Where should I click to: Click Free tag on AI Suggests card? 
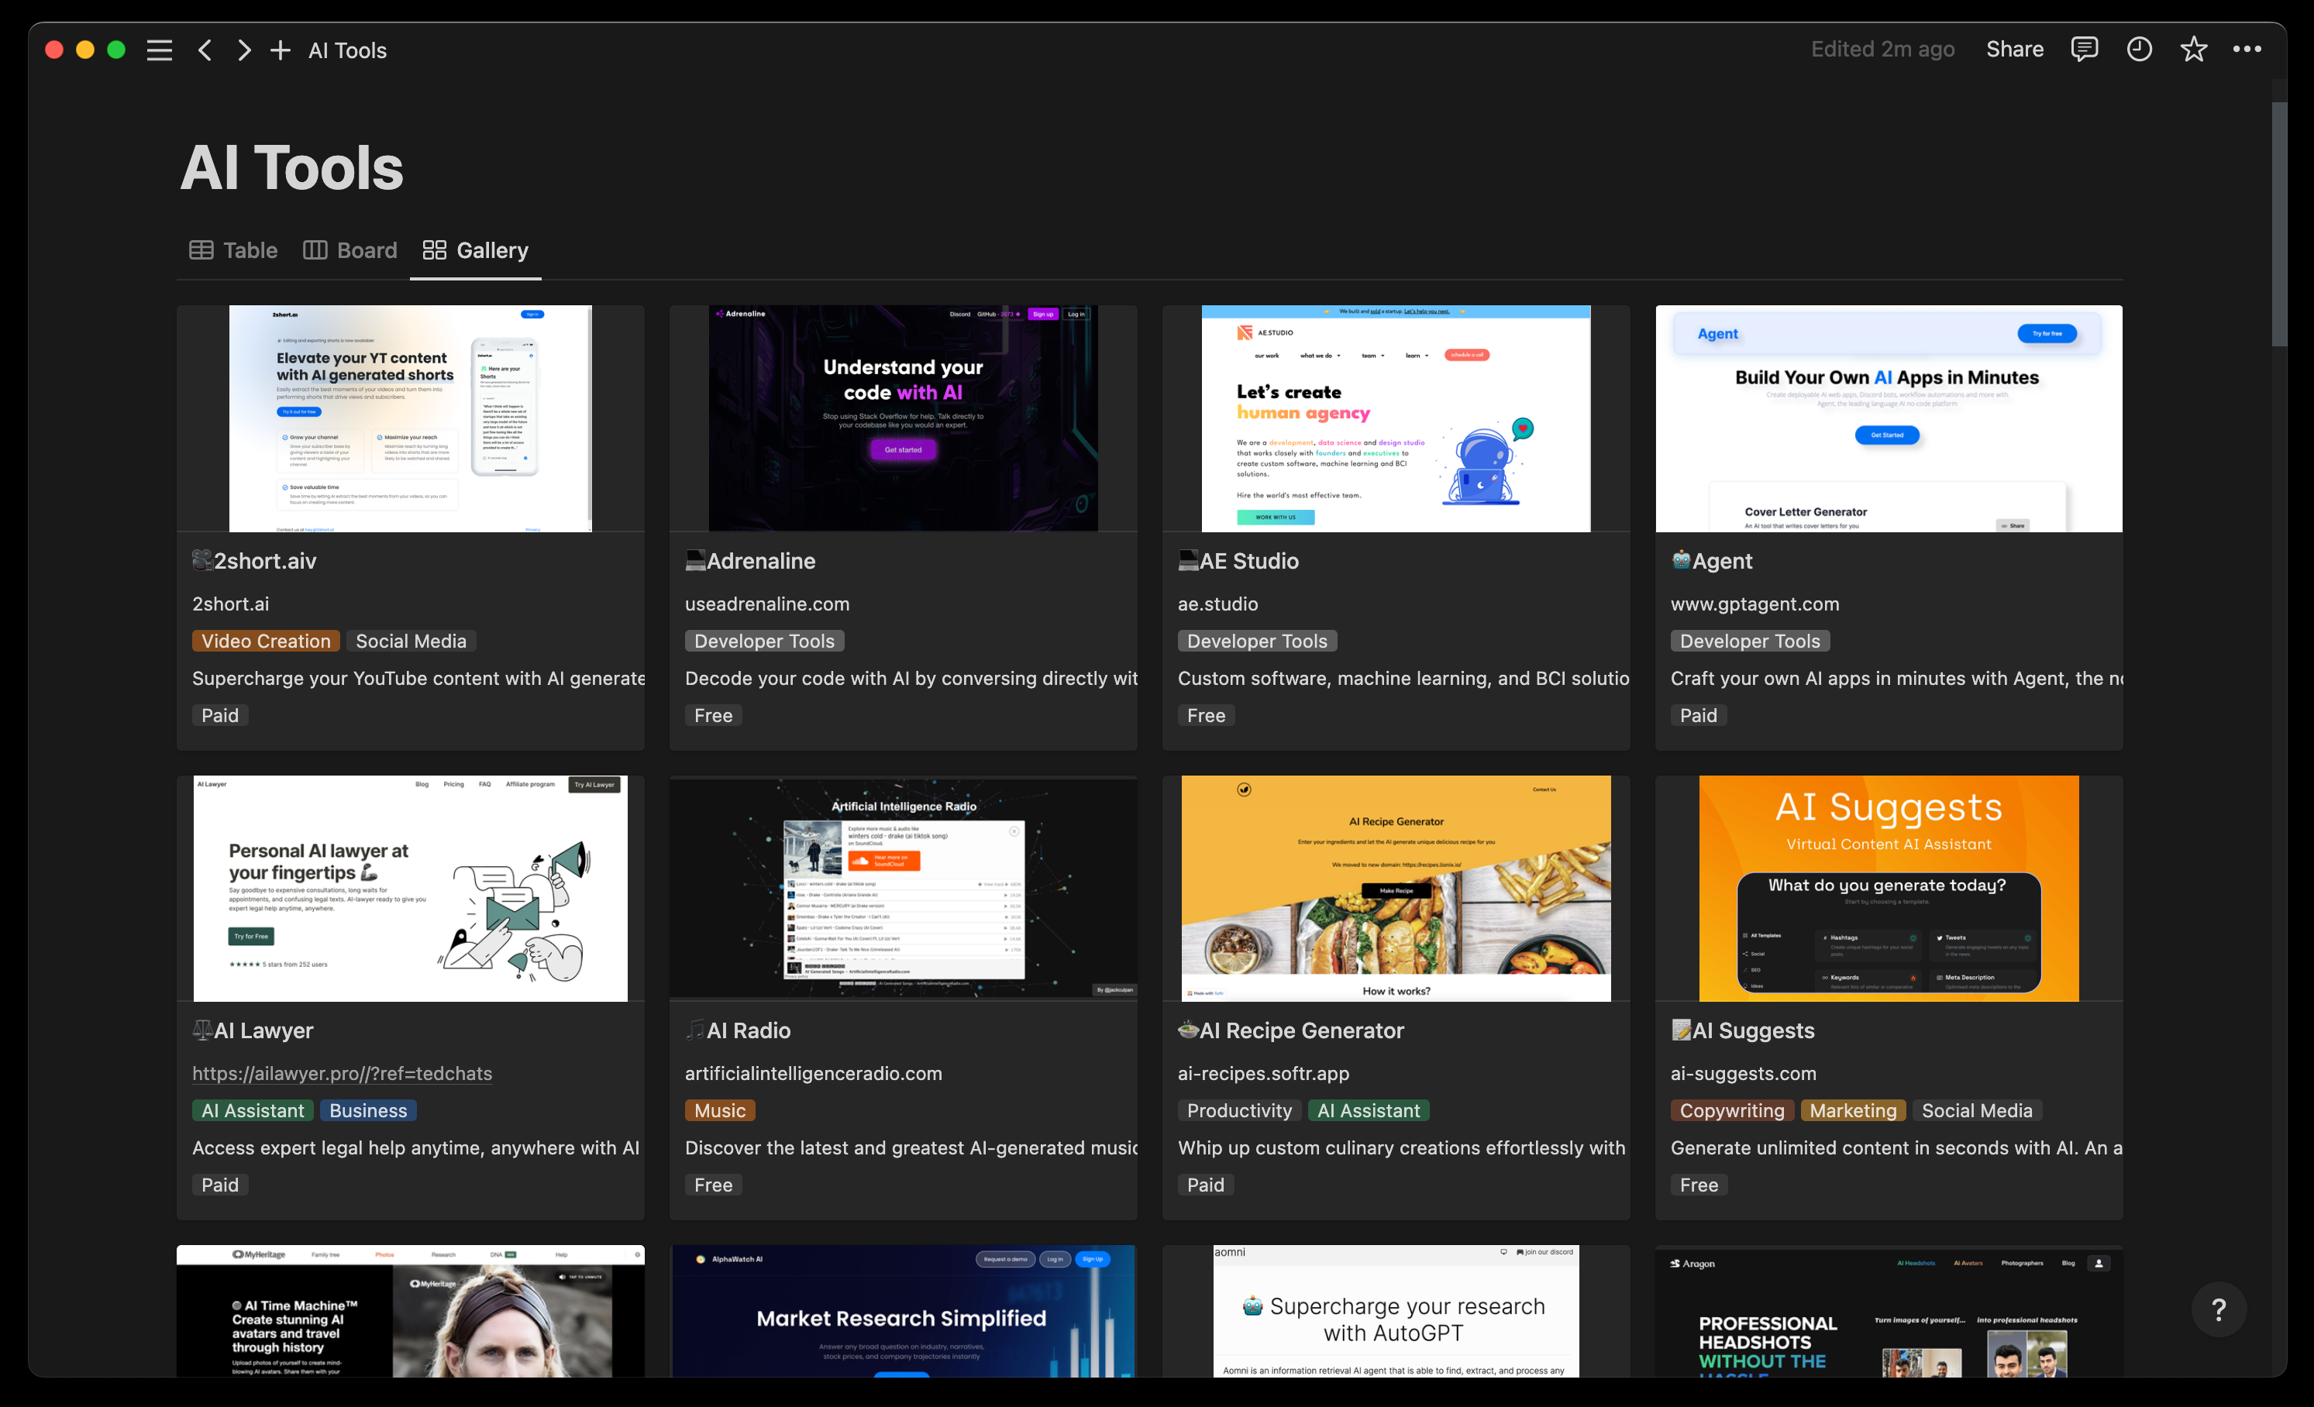coord(1699,1185)
